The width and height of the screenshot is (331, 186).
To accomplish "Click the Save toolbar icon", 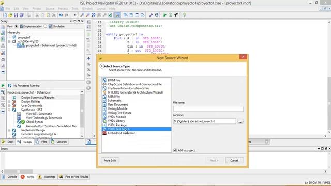I will [x=16, y=15].
